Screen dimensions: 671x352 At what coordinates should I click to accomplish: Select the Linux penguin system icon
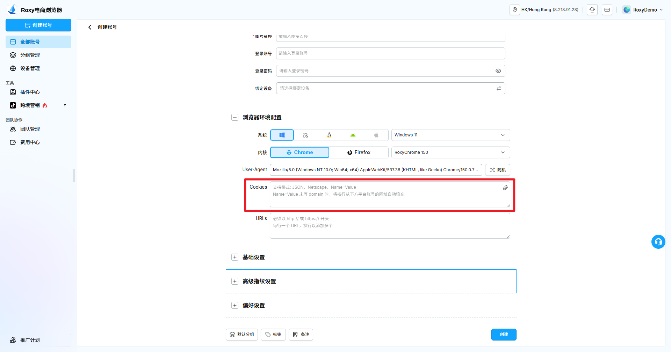pyautogui.click(x=329, y=135)
